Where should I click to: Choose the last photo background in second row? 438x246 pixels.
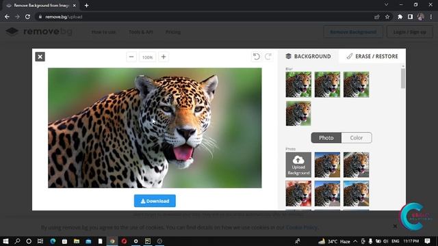[356, 193]
